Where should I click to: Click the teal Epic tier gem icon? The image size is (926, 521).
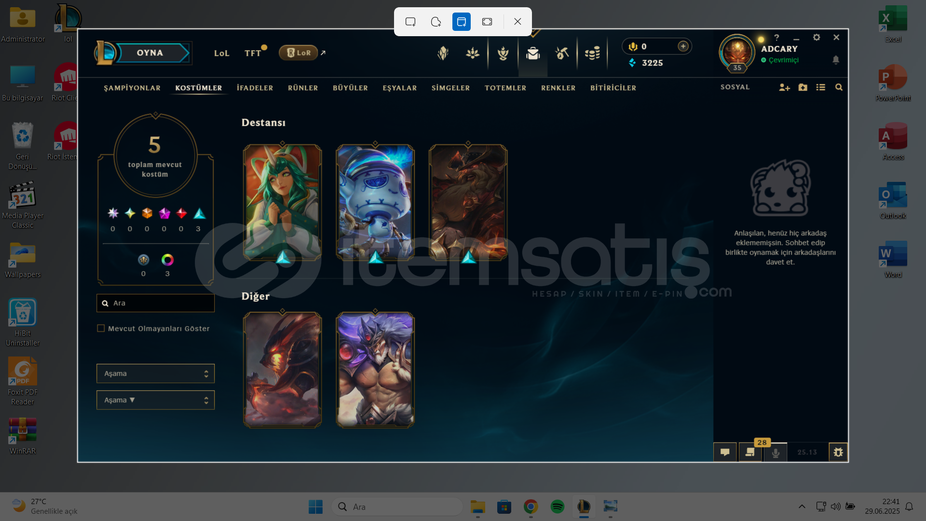[x=199, y=213]
